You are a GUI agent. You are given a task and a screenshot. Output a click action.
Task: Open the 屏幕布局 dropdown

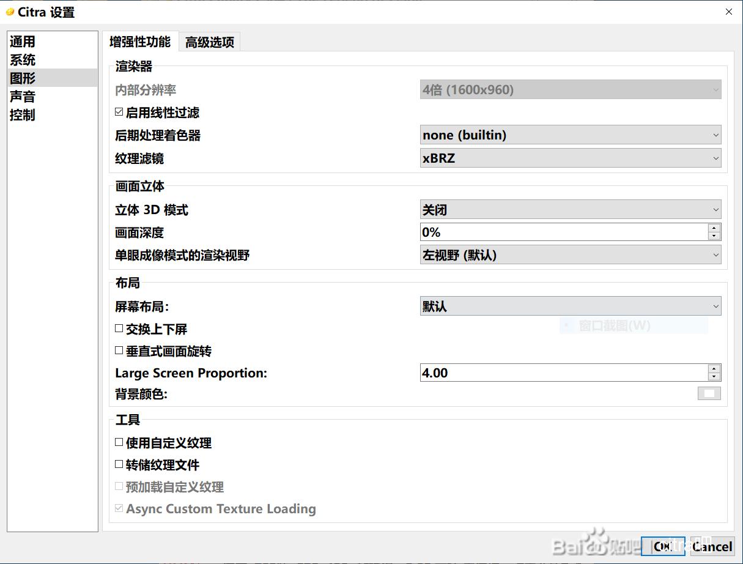571,306
